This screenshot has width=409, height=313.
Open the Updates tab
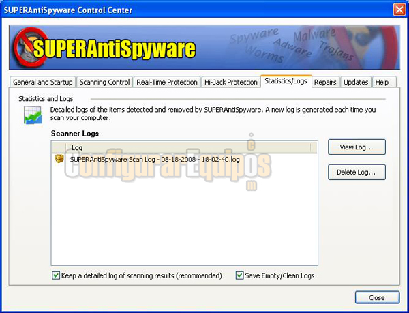[356, 82]
